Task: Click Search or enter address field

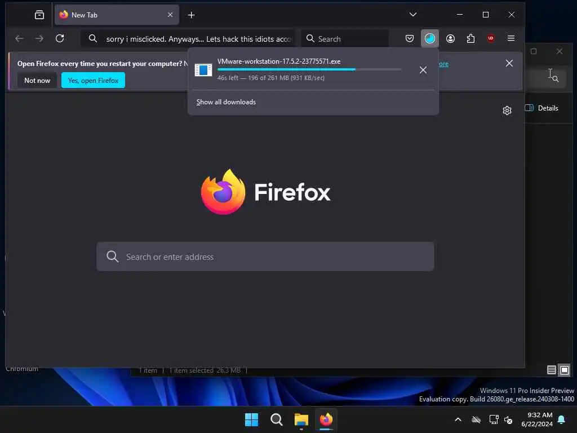Action: coord(265,257)
